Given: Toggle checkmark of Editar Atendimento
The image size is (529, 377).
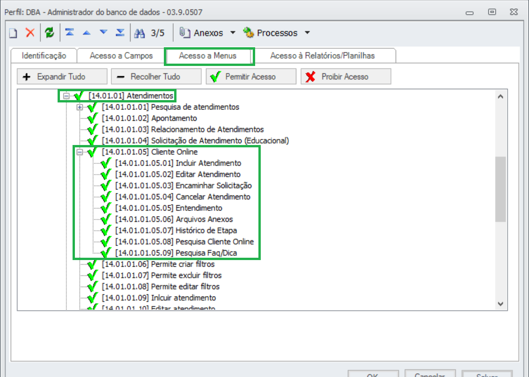Looking at the screenshot, I should coord(106,174).
